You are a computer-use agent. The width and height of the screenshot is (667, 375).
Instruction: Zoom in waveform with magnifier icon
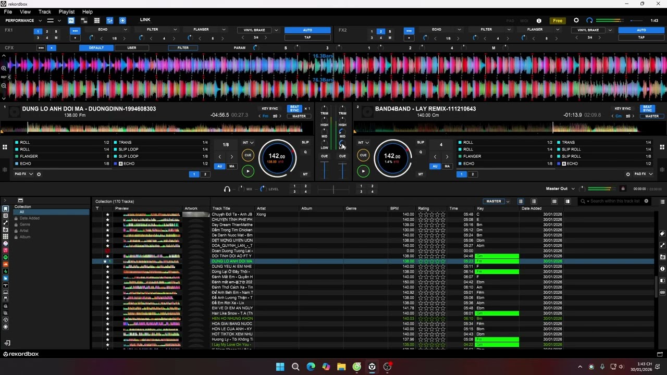4,68
